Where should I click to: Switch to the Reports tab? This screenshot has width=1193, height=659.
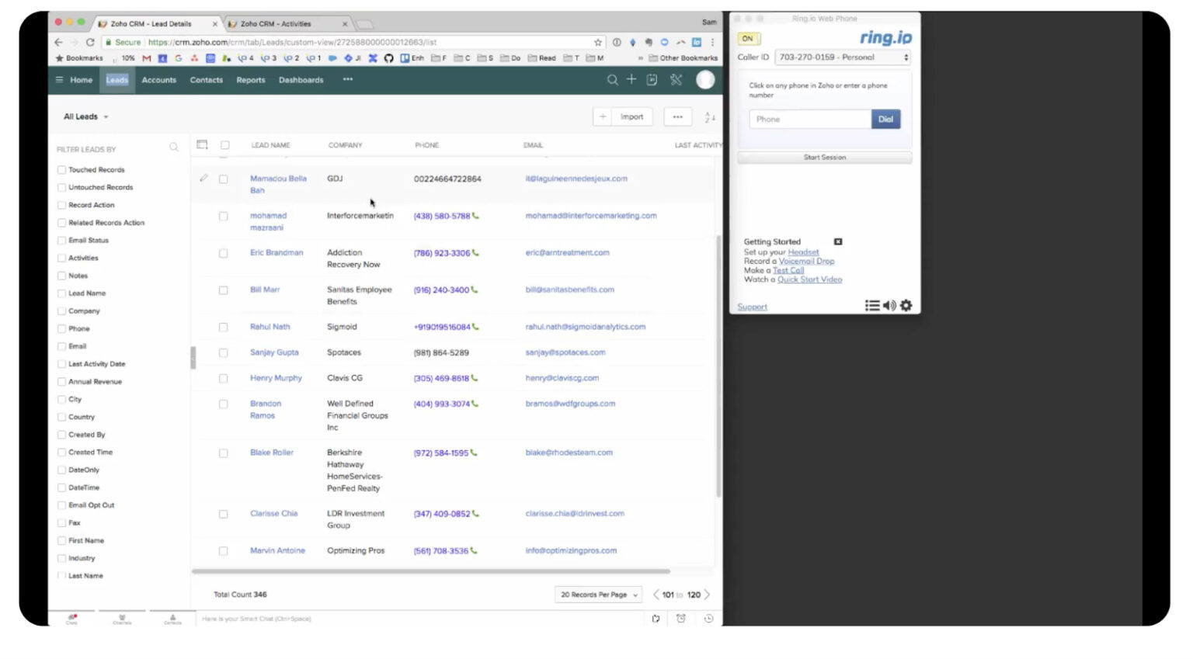click(250, 80)
